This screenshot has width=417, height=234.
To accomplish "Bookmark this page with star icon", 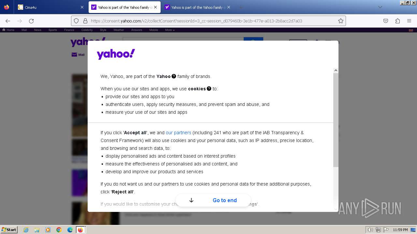I will point(341,21).
